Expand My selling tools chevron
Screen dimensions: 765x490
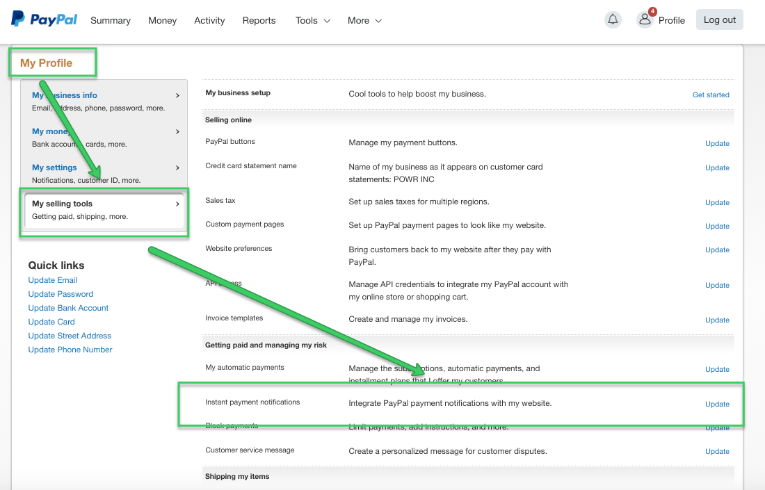(x=177, y=204)
